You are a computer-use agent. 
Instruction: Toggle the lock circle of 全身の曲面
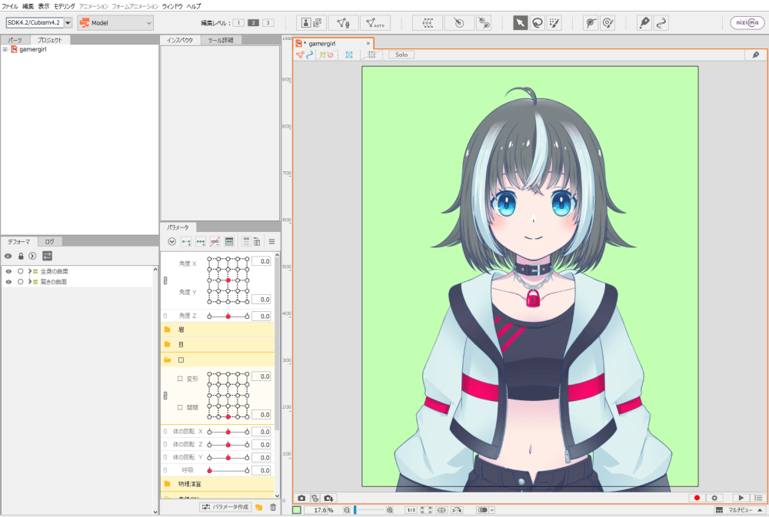[20, 271]
